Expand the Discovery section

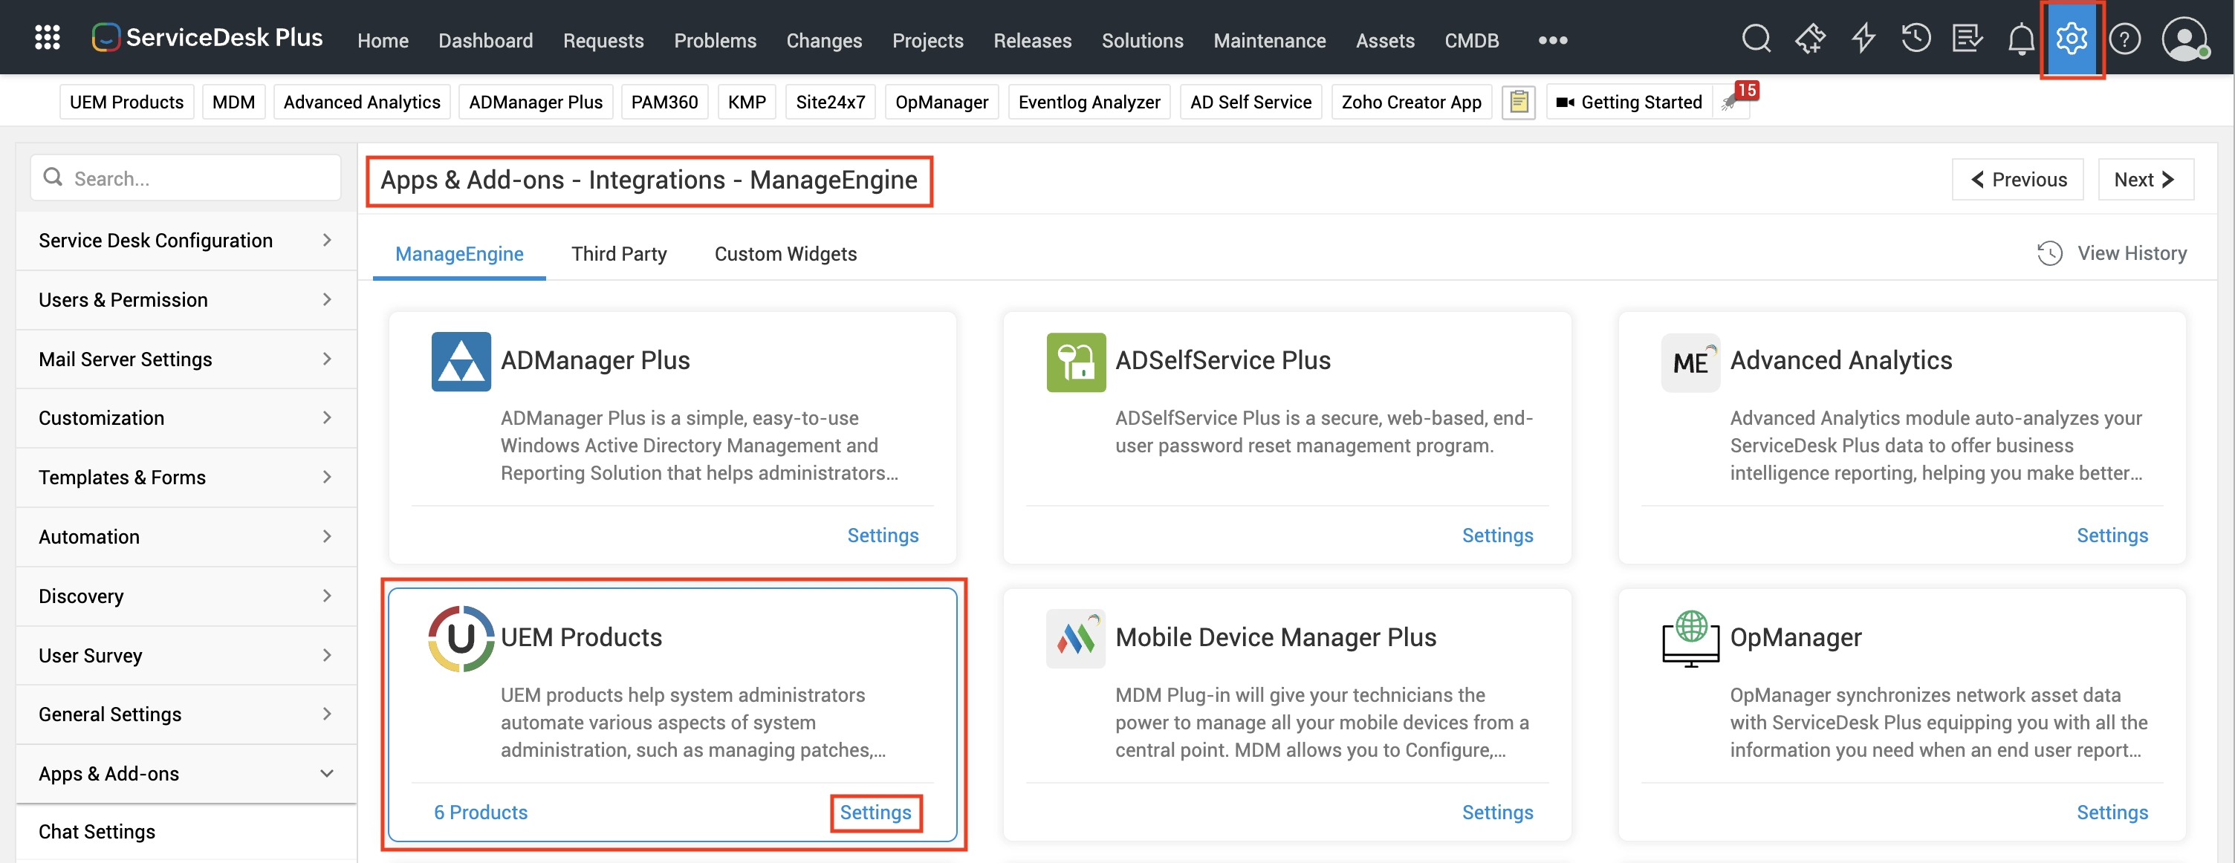pos(186,596)
